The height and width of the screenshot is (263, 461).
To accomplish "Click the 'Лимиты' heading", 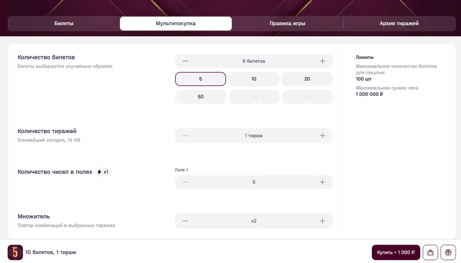I will 365,58.
